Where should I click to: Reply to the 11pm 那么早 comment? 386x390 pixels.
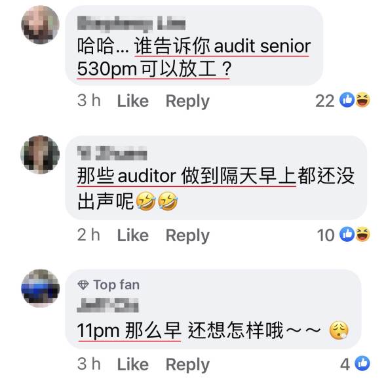click(187, 365)
